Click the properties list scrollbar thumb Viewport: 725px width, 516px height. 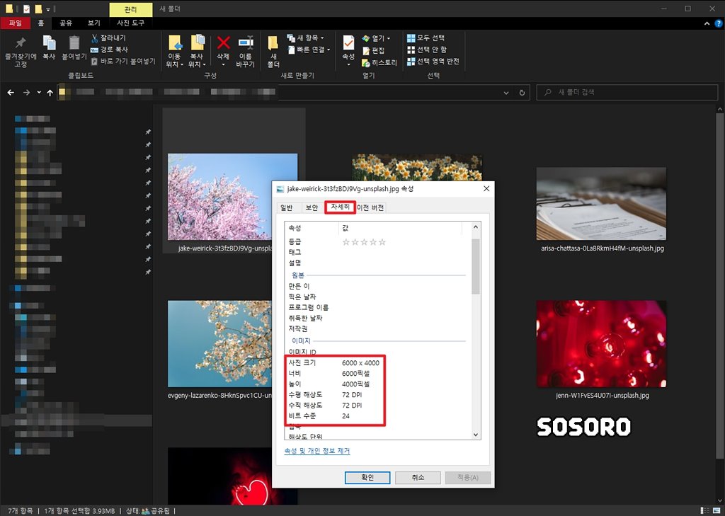[475, 266]
